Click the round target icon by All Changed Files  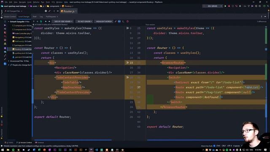[46, 11]
